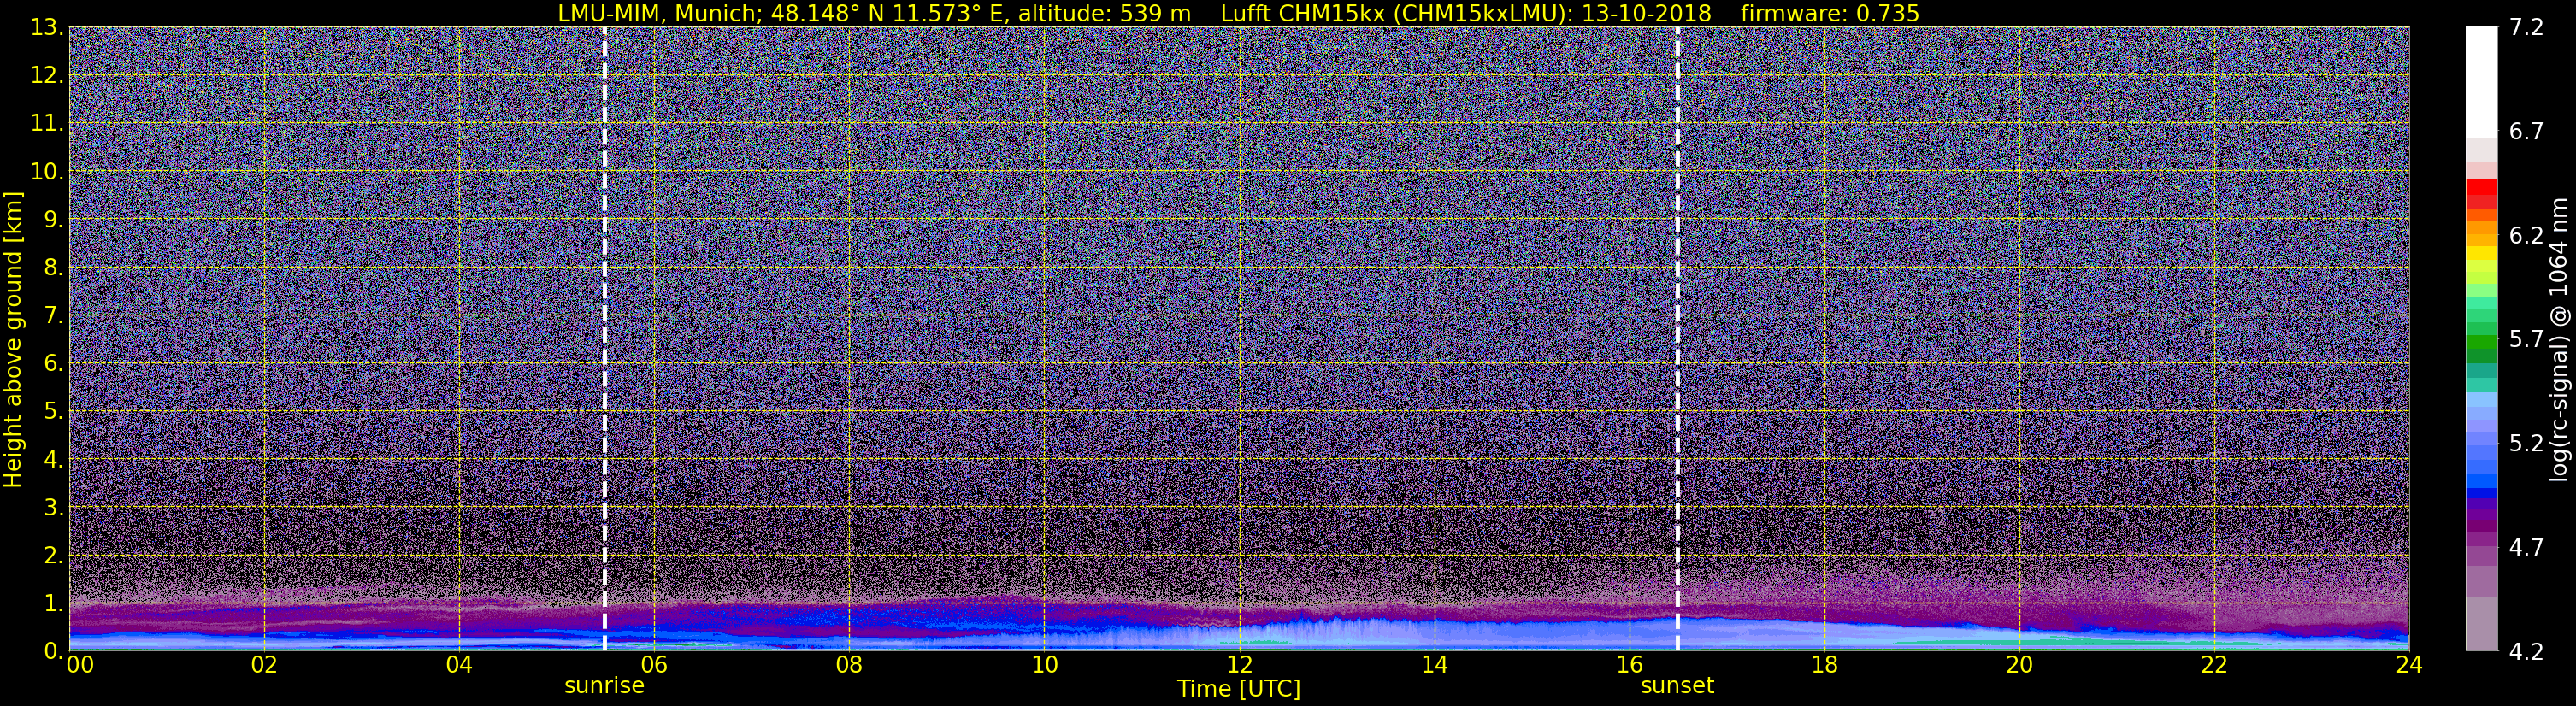Click the time axis tick label '12'

coord(1239,665)
